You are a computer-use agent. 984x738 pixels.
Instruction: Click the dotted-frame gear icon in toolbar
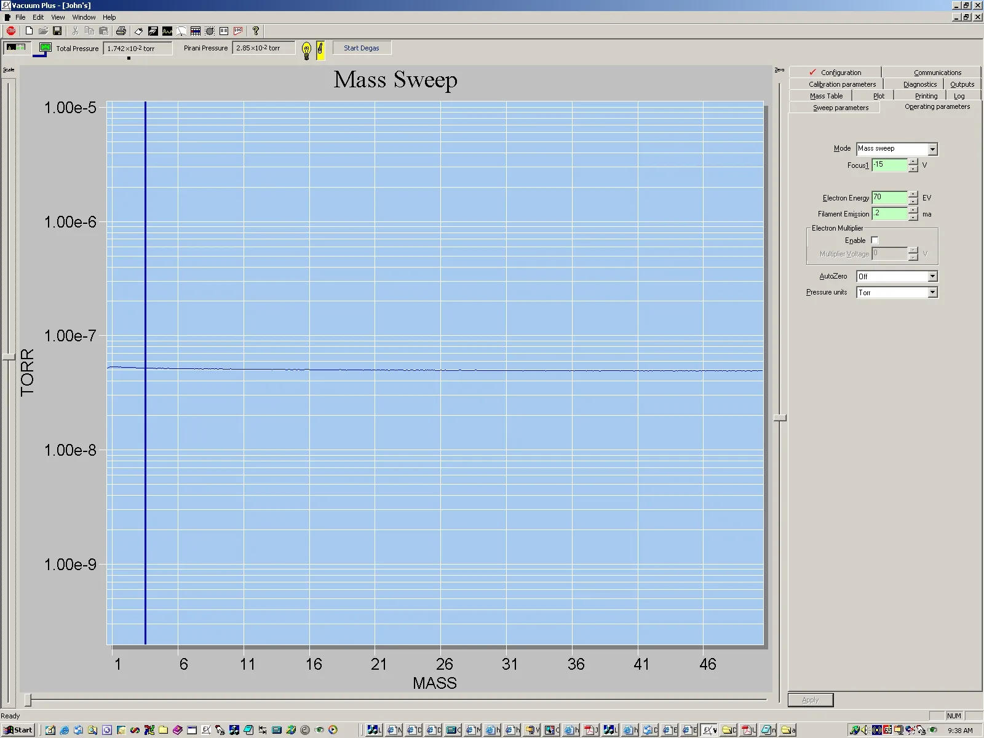pyautogui.click(x=210, y=31)
